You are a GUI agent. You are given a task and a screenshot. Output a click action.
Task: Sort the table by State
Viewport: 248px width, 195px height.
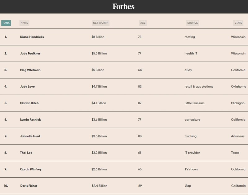[238, 23]
